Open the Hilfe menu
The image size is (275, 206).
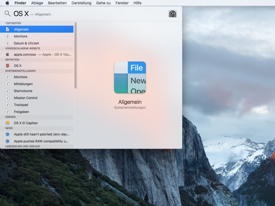[137, 3]
